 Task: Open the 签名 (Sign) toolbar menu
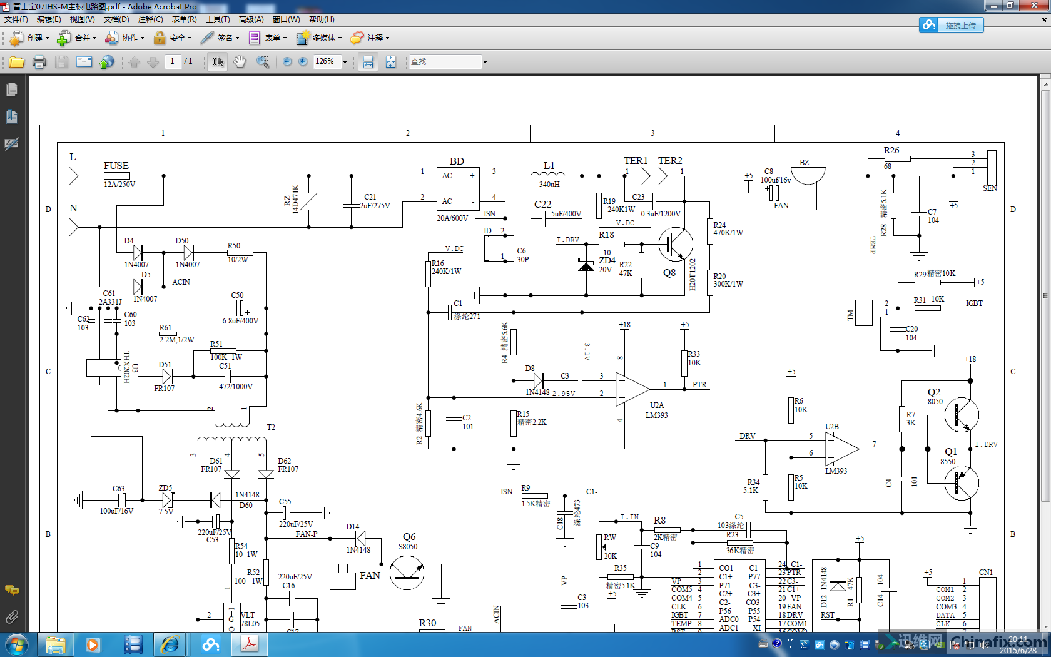click(220, 38)
